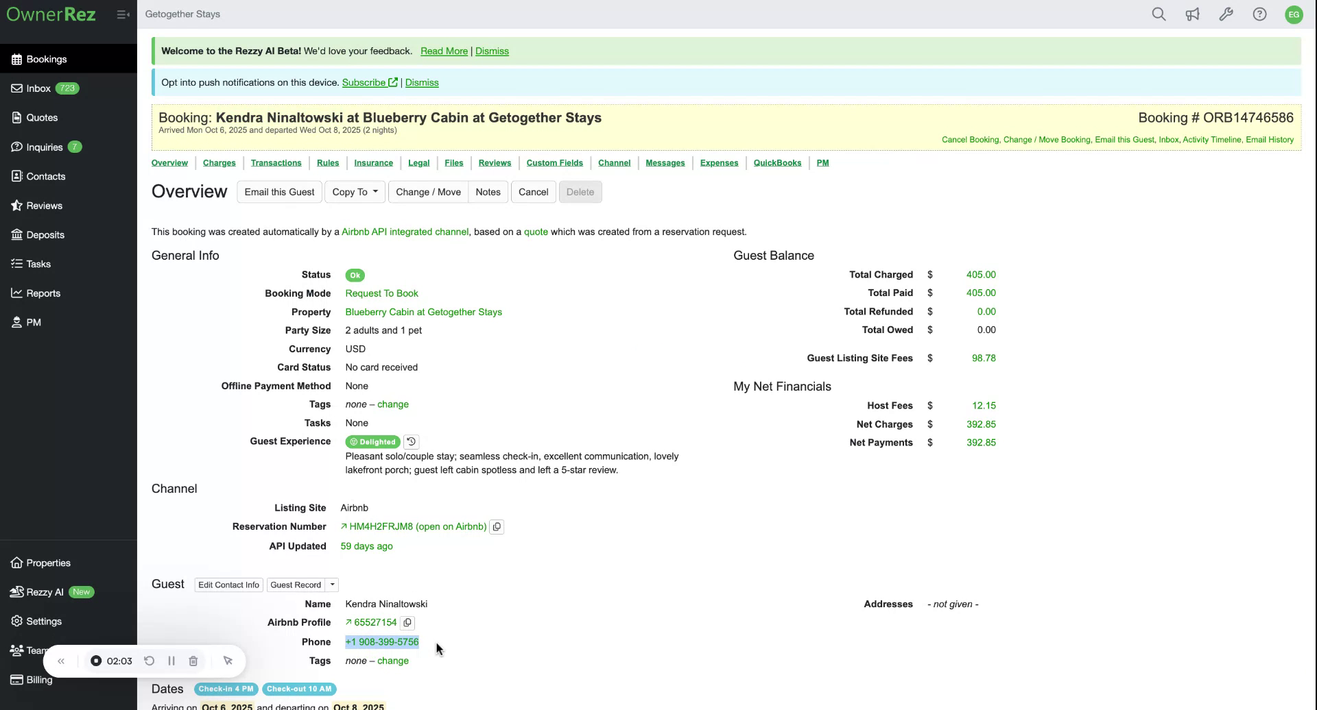Open settings via the wrench icon
The image size is (1317, 710).
(1226, 14)
